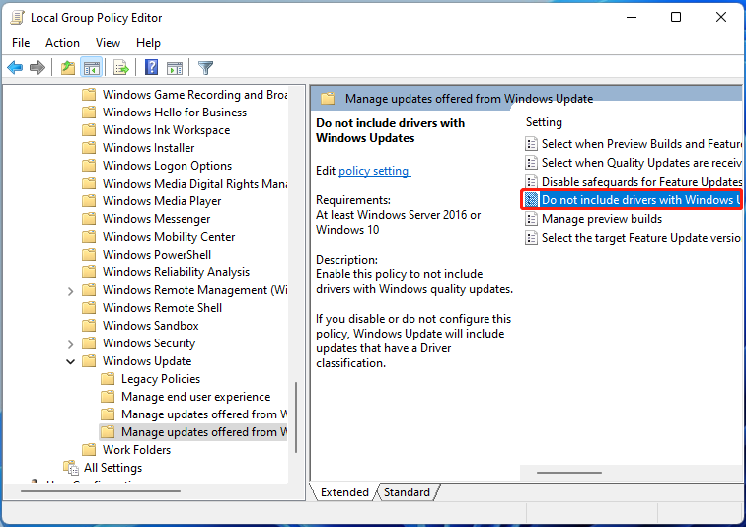
Task: Select Windows Ink Workspace tree item
Action: point(166,130)
